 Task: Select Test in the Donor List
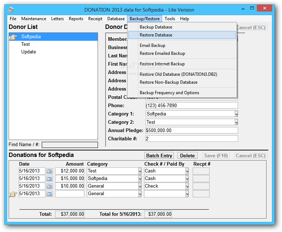53,44
